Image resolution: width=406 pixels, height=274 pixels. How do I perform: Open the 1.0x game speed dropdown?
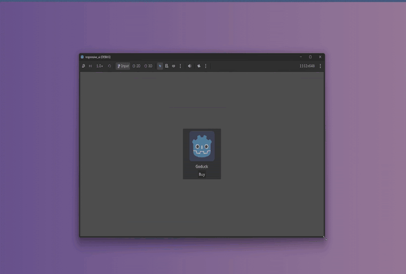[x=99, y=66]
